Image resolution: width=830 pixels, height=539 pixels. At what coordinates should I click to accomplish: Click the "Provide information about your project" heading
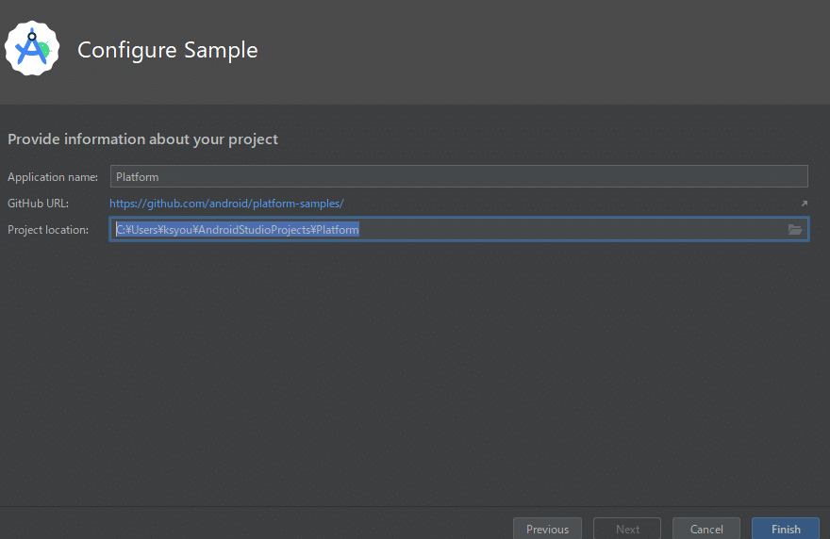[x=142, y=139]
